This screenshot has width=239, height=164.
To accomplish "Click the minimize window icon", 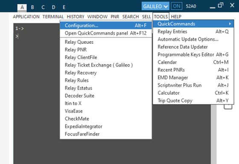I will (213, 7).
